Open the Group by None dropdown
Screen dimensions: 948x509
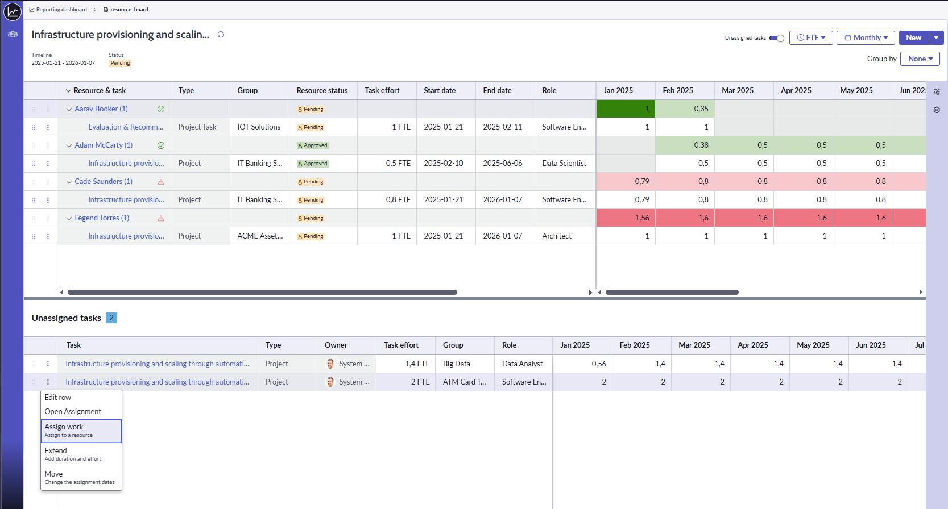click(920, 59)
